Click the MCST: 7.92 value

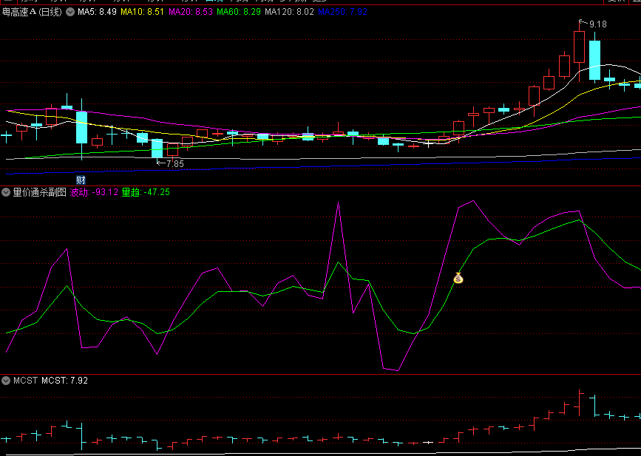(64, 381)
